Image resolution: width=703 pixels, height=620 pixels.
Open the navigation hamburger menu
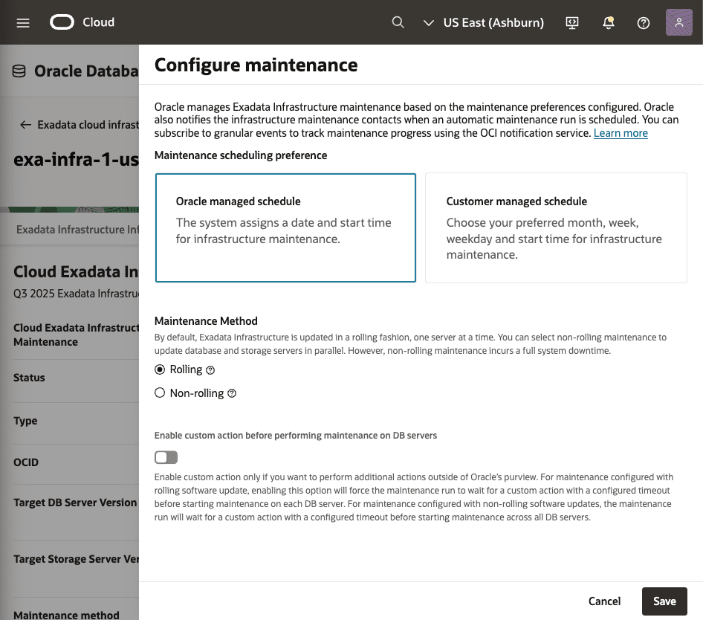[22, 22]
